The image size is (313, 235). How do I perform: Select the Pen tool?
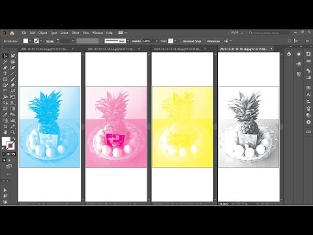point(5,68)
